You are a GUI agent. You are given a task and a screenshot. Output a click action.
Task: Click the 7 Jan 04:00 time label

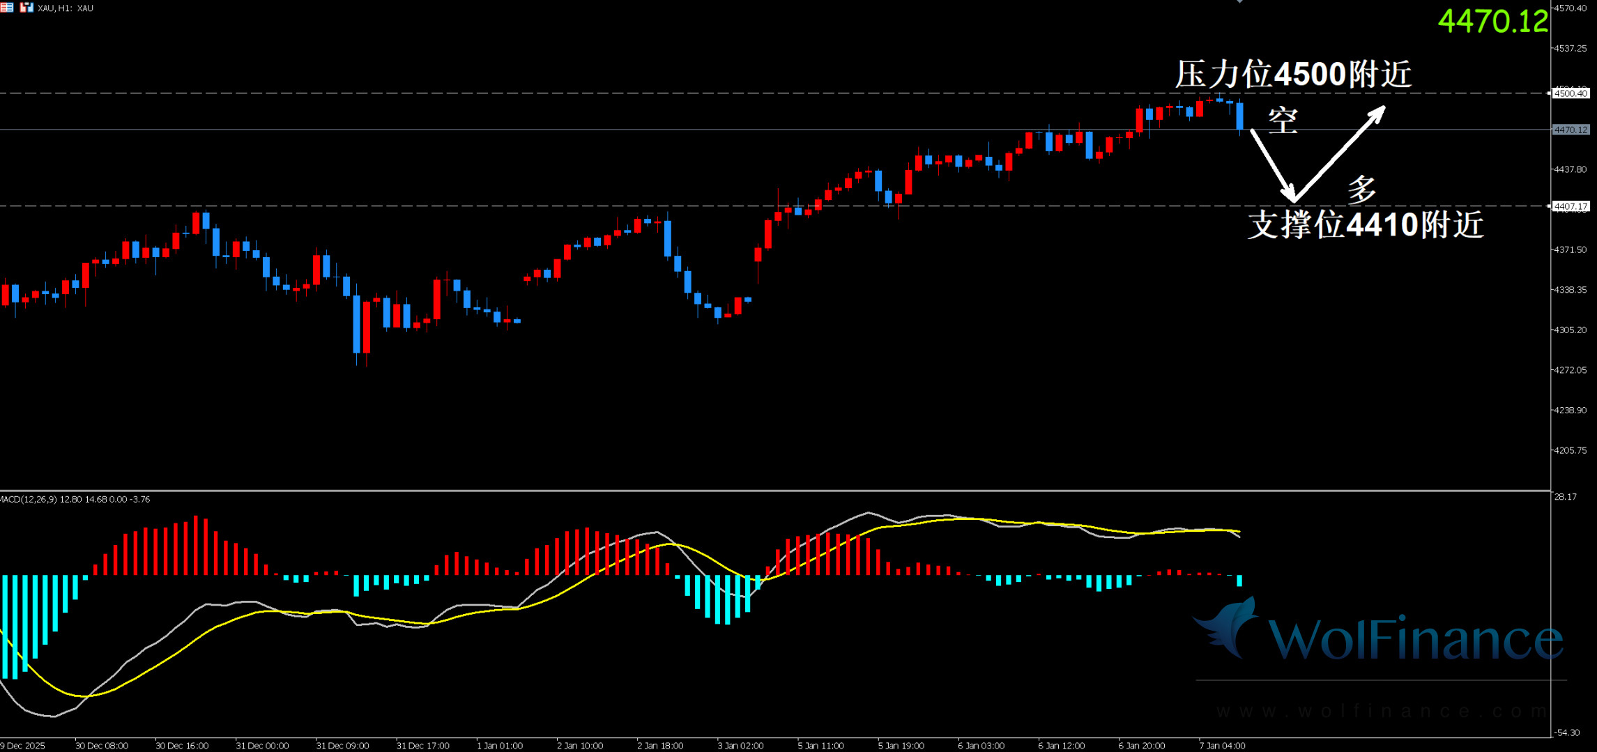1221,746
